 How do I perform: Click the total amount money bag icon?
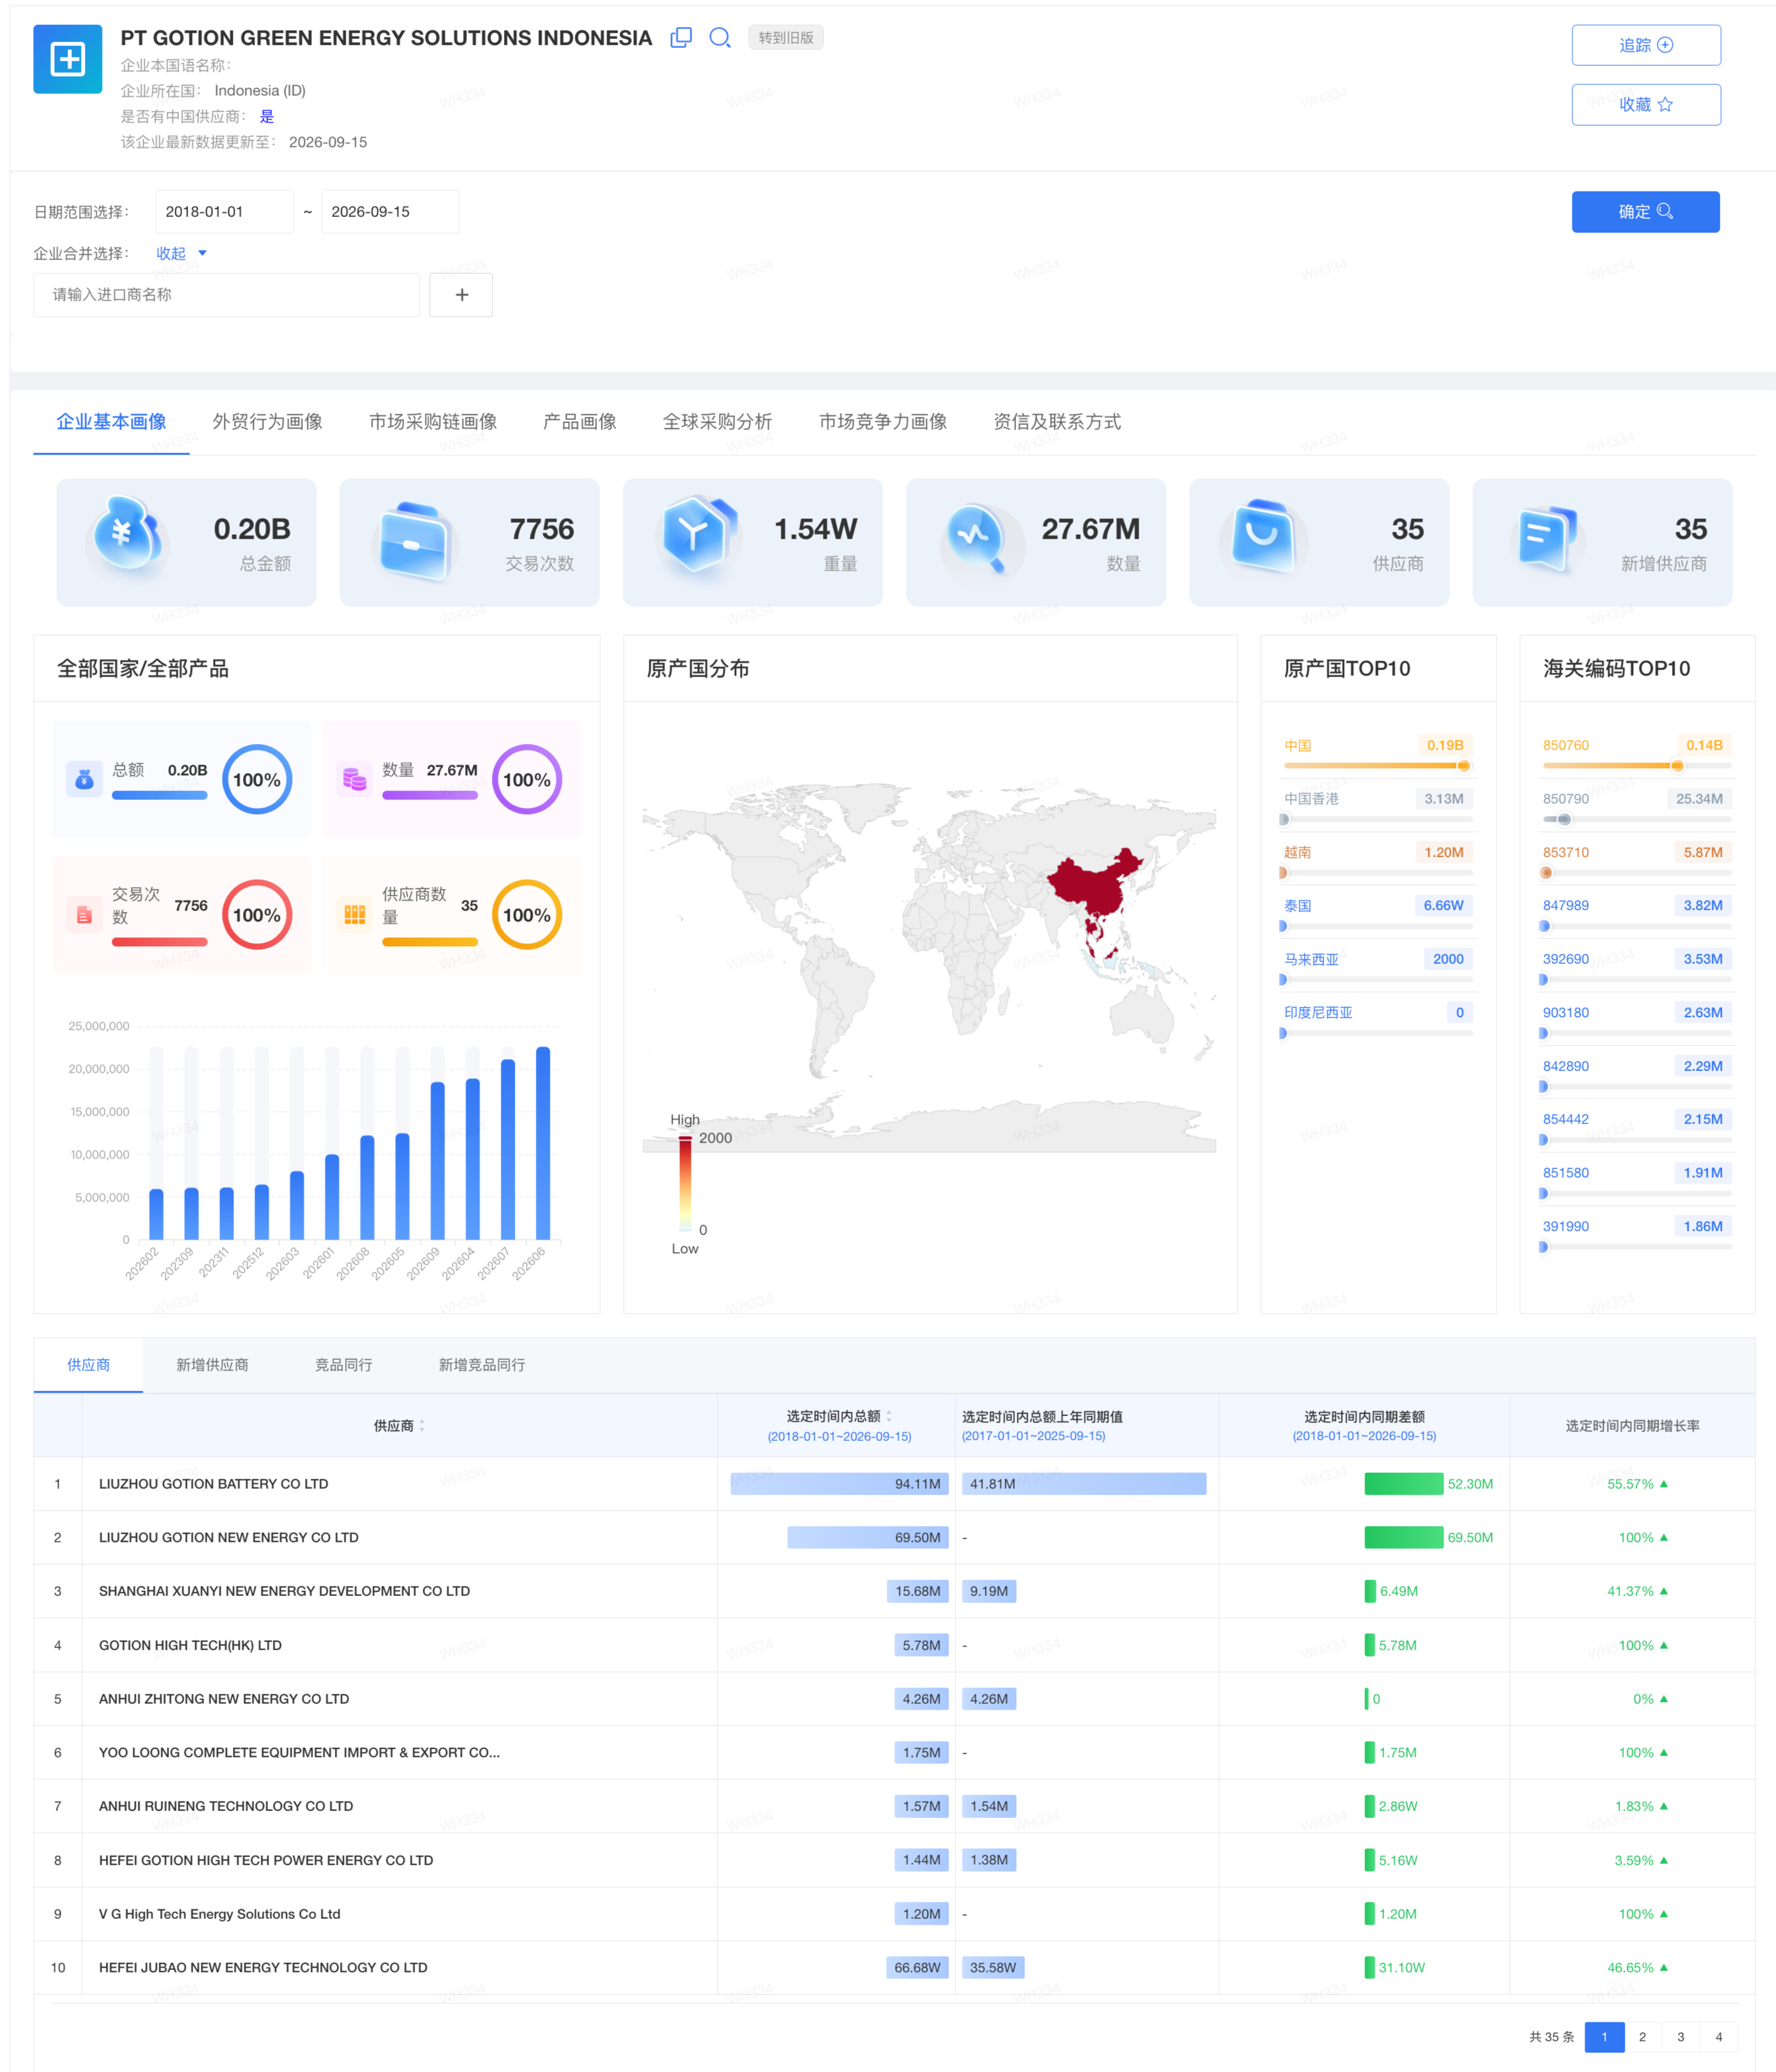(x=127, y=535)
